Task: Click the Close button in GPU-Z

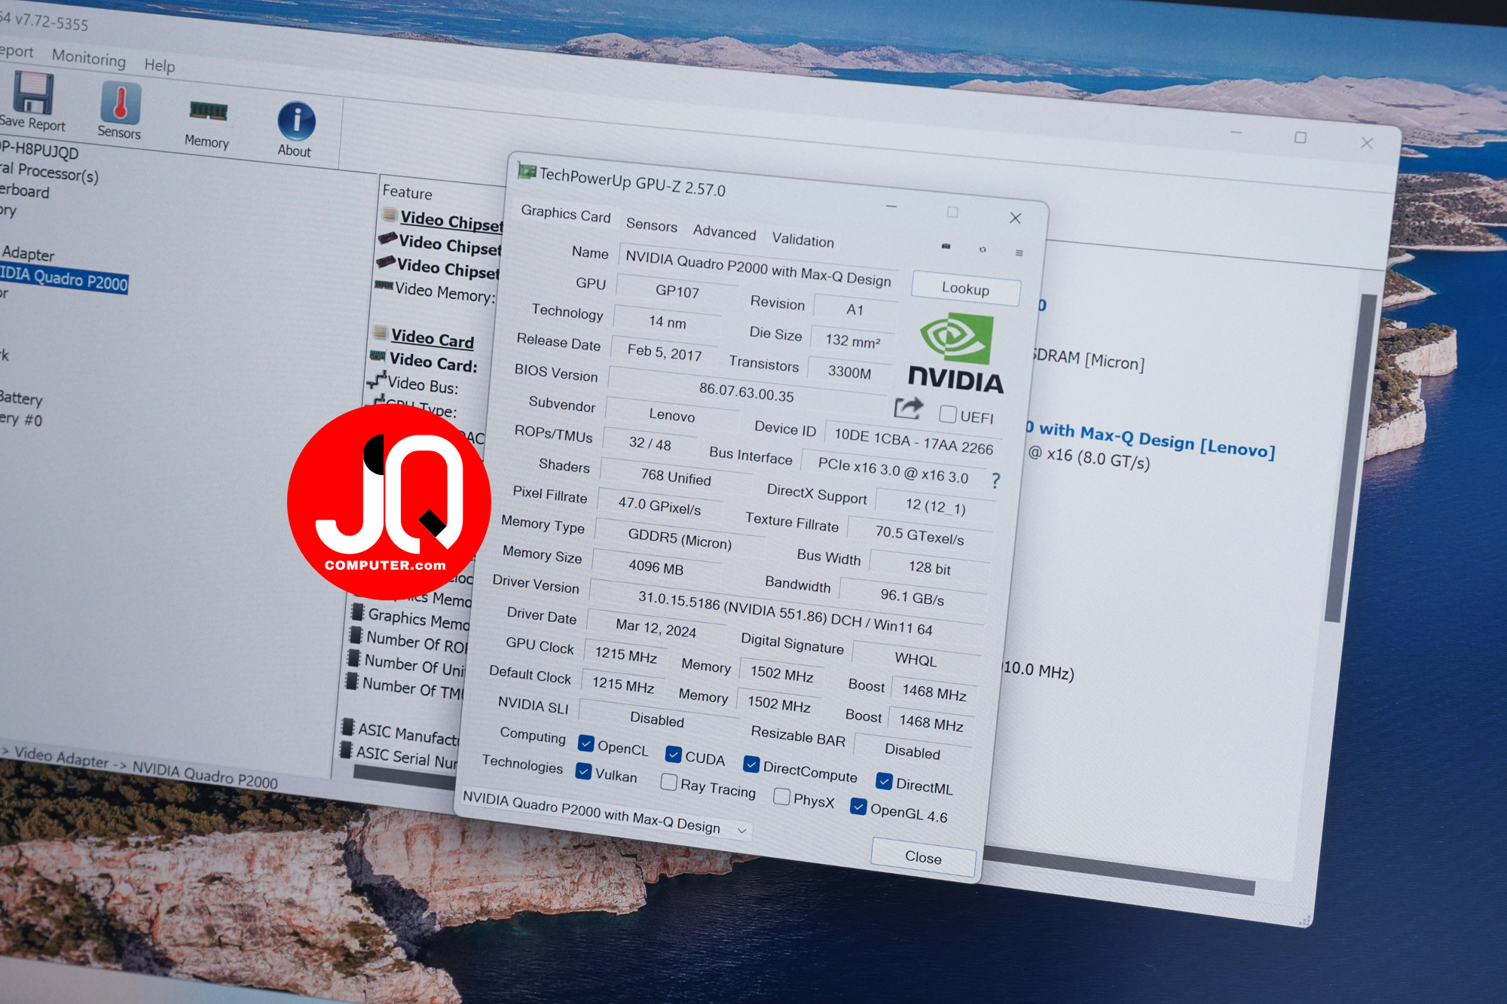Action: click(923, 857)
